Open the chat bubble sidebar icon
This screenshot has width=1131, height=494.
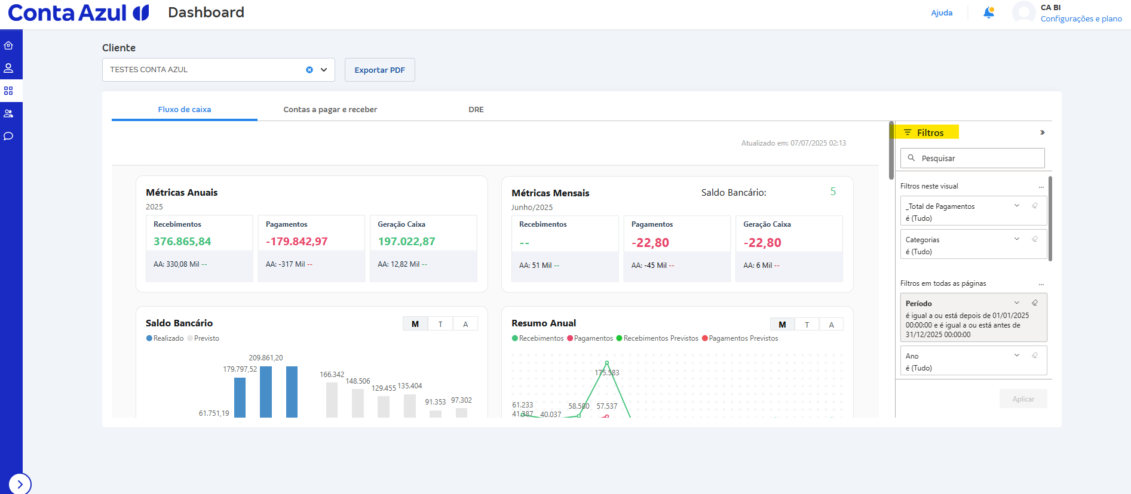pyautogui.click(x=8, y=136)
